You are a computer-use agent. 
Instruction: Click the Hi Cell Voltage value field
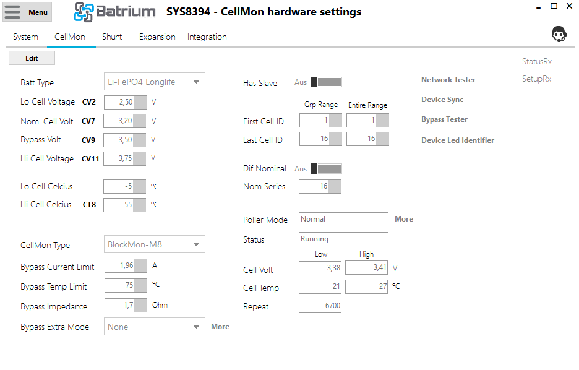tap(125, 158)
